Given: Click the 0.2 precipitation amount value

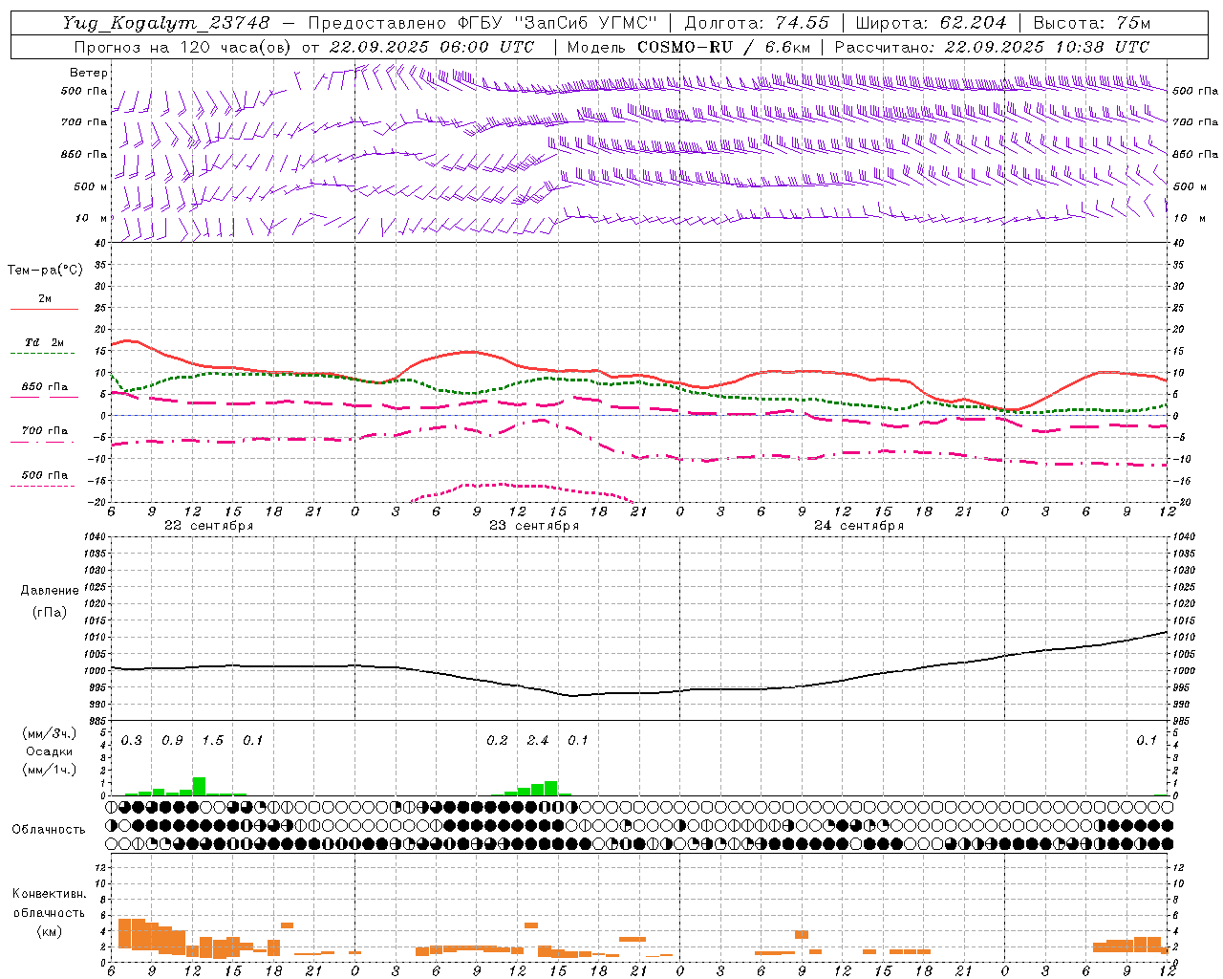Looking at the screenshot, I should coord(497,741).
